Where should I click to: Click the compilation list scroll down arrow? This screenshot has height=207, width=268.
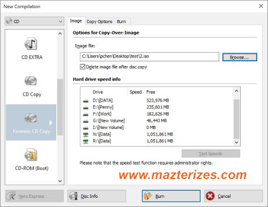(60, 181)
